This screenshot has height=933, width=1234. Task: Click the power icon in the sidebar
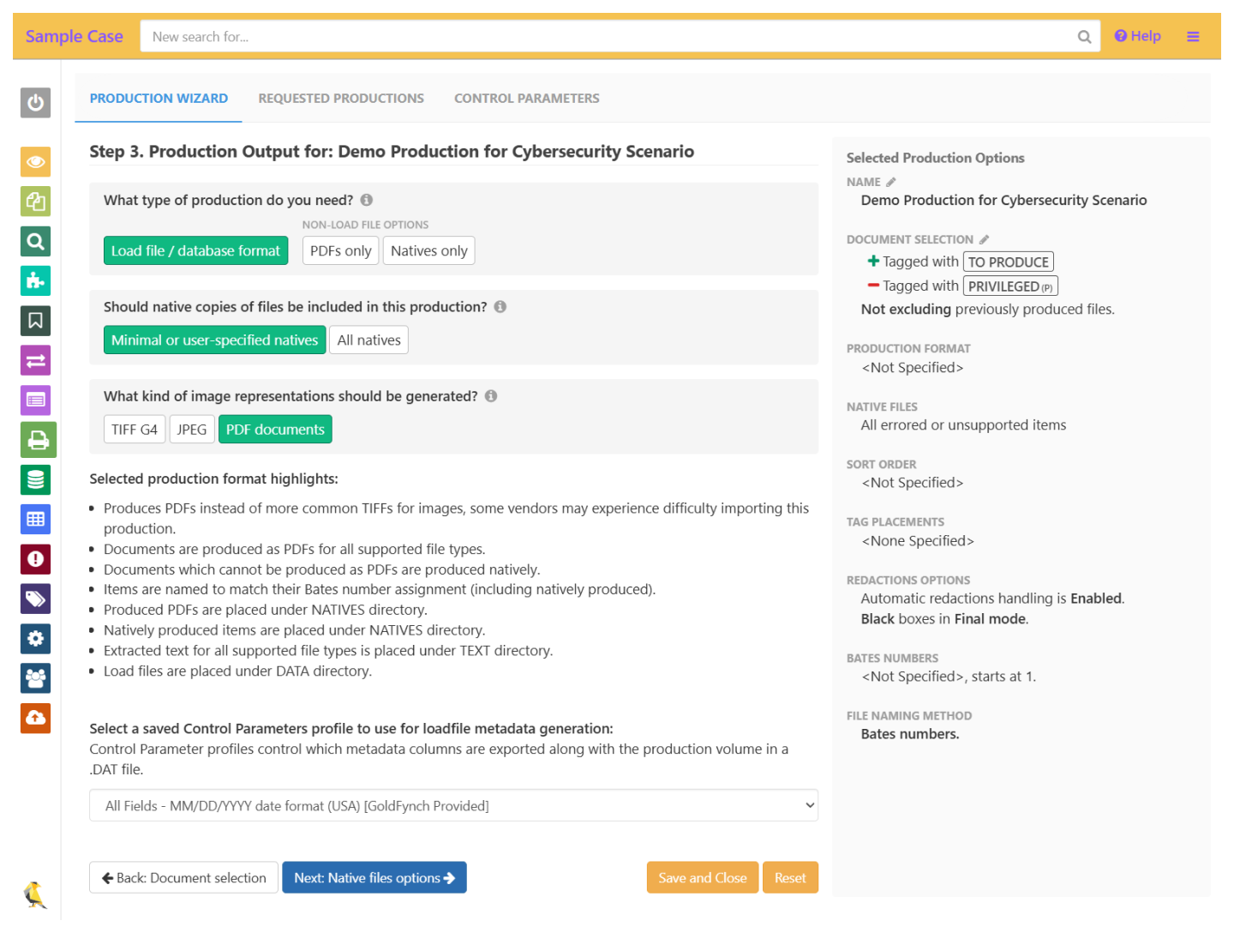pos(36,103)
